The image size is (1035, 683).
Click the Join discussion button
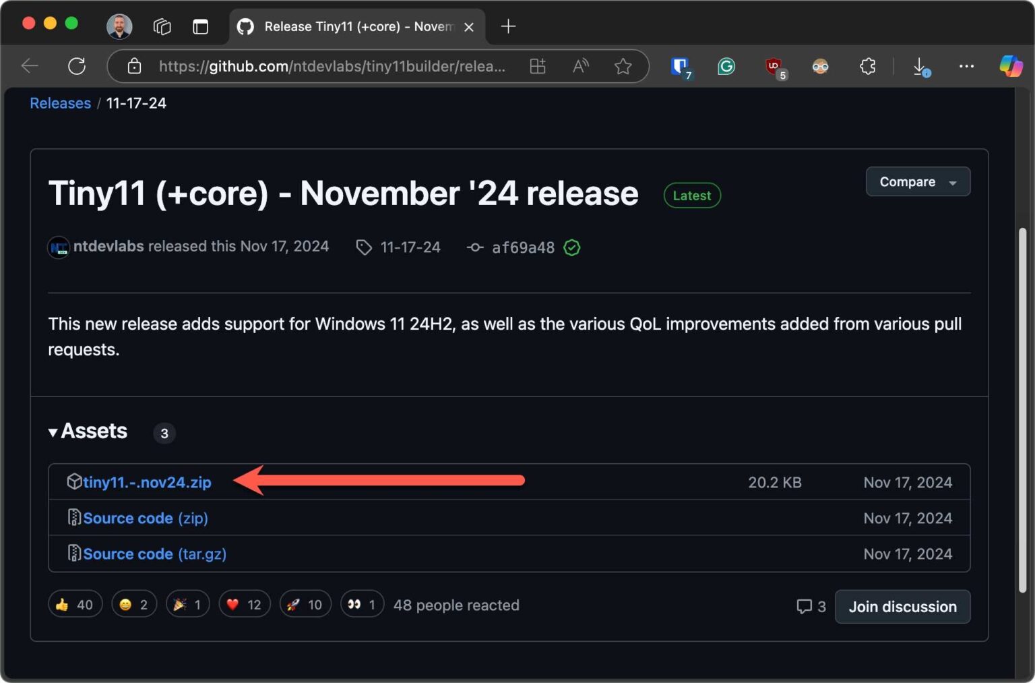point(902,606)
